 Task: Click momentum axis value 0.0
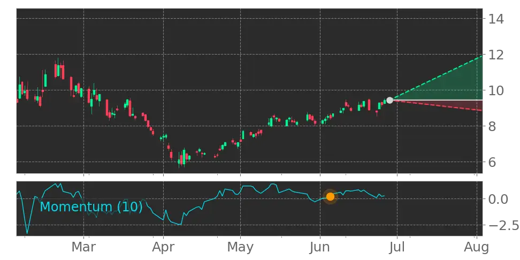click(499, 199)
